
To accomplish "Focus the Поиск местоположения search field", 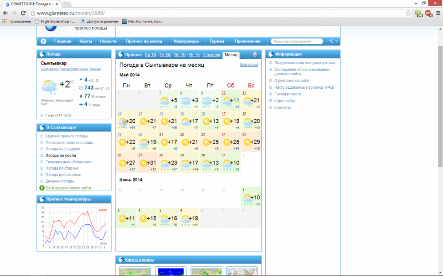I will tap(297, 42).
